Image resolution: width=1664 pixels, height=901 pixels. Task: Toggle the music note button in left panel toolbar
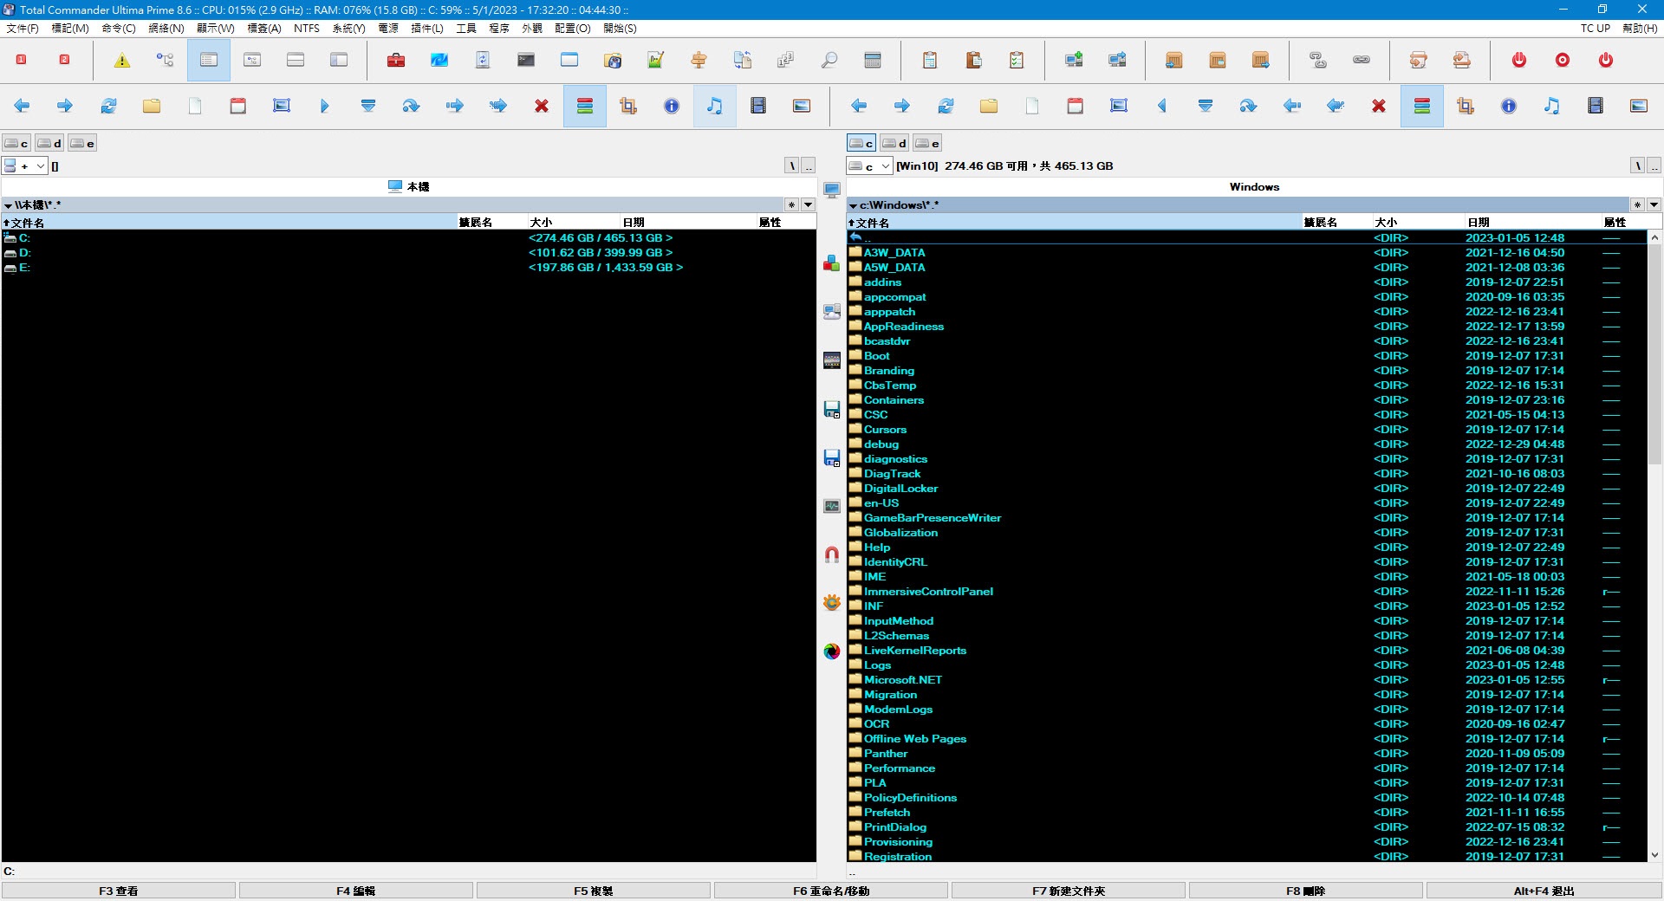pos(715,106)
